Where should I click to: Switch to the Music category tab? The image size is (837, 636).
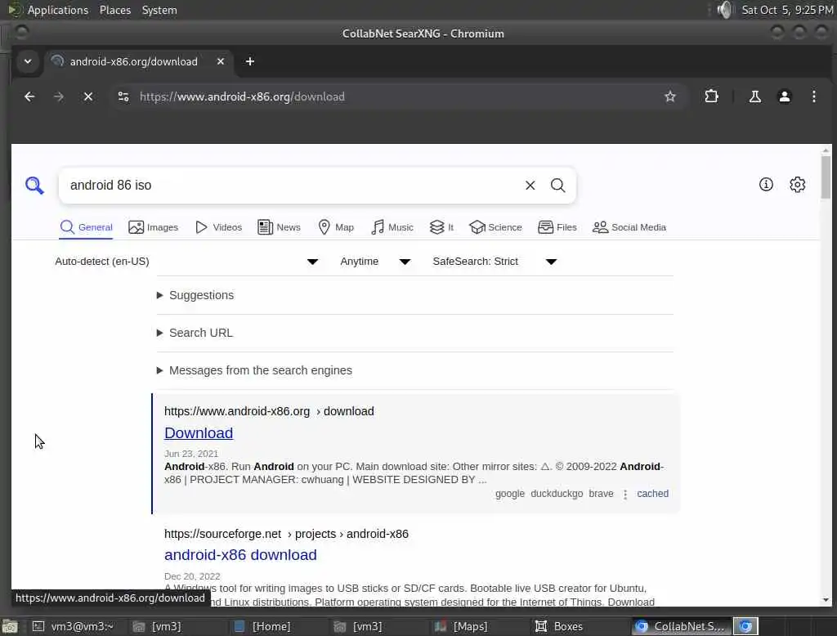[392, 227]
